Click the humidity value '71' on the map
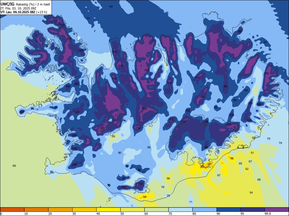This screenshot has width=289, height=216. pos(191,202)
